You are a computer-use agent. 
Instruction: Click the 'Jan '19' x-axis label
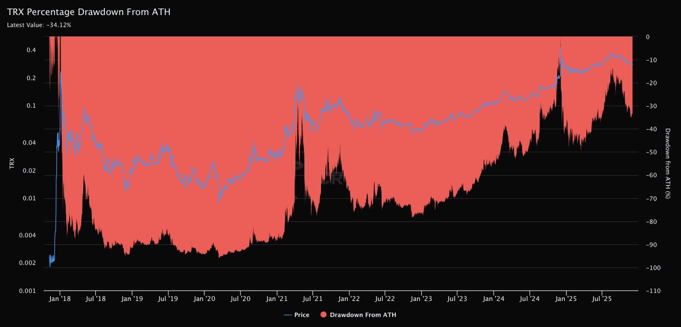pyautogui.click(x=132, y=298)
